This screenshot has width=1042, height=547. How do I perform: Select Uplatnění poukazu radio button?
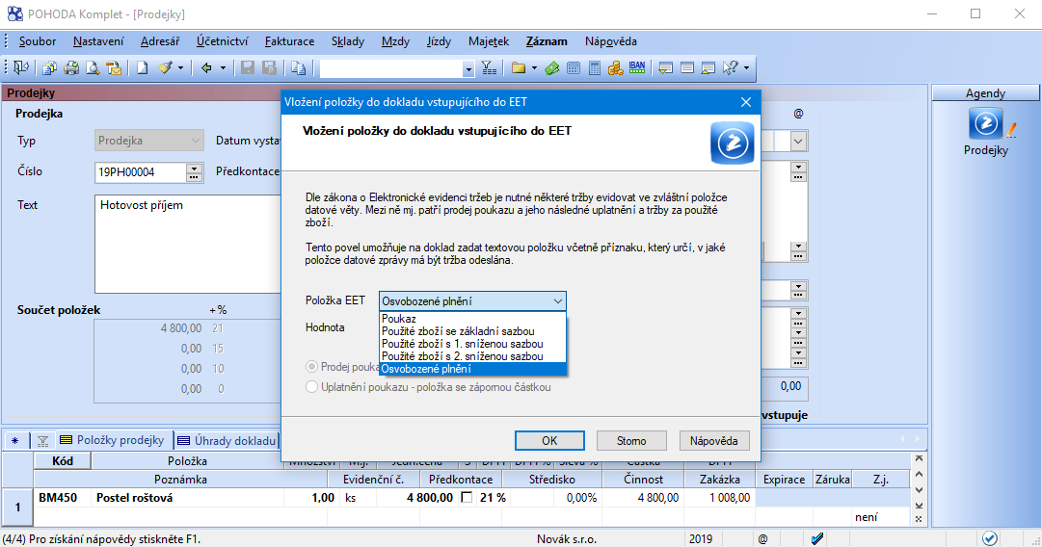tap(311, 387)
